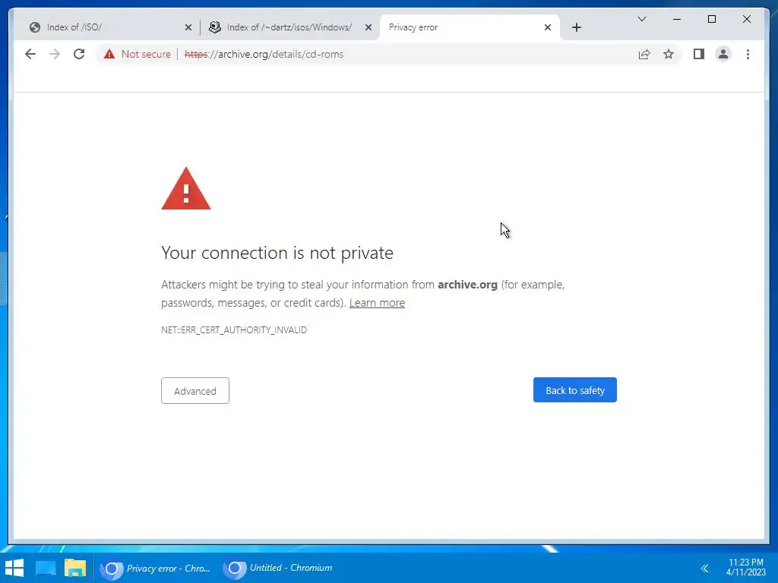Click the Your connection is not private heading
Image resolution: width=778 pixels, height=583 pixels.
[277, 253]
